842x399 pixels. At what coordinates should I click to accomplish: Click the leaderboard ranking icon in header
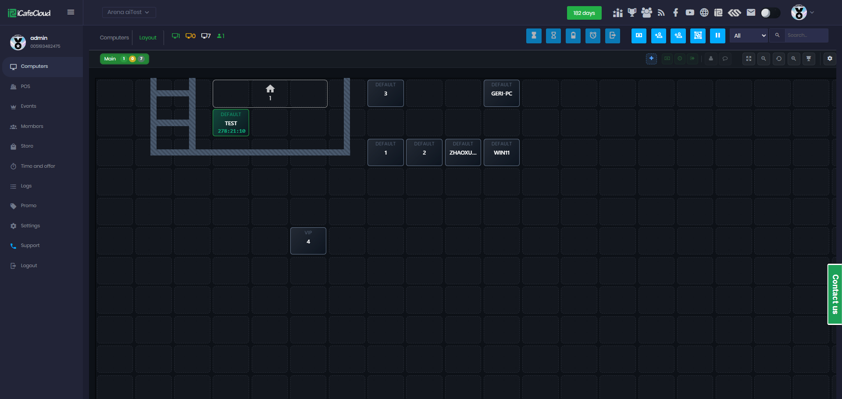(617, 13)
